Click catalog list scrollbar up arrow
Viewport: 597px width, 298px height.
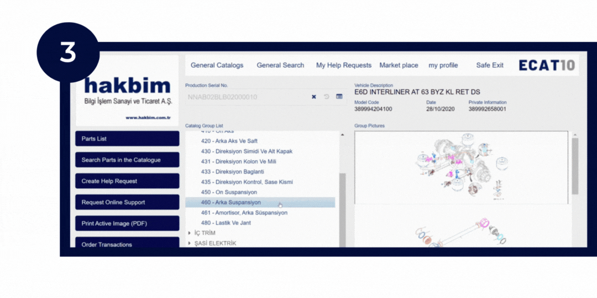coord(342,135)
